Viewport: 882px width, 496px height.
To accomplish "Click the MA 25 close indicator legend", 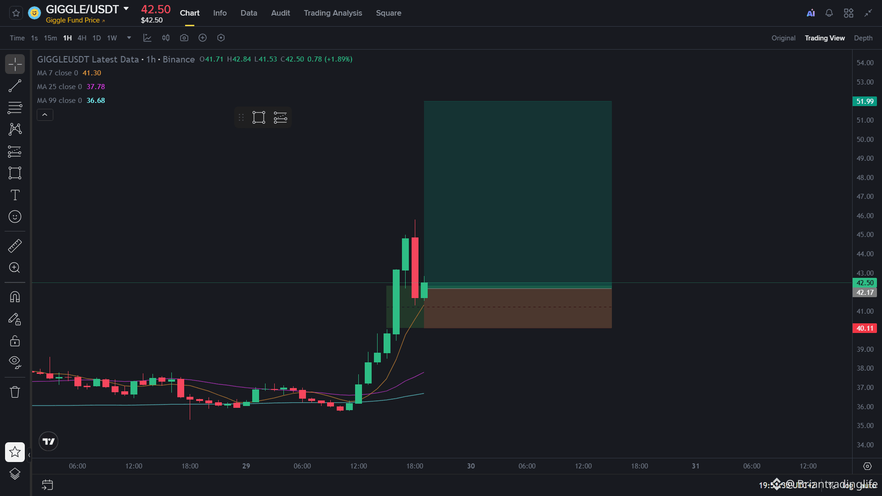I will pyautogui.click(x=71, y=87).
